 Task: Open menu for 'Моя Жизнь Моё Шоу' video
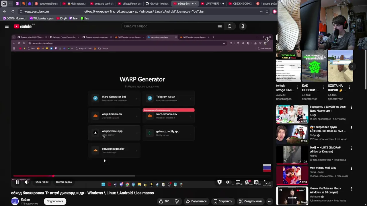click(x=352, y=169)
